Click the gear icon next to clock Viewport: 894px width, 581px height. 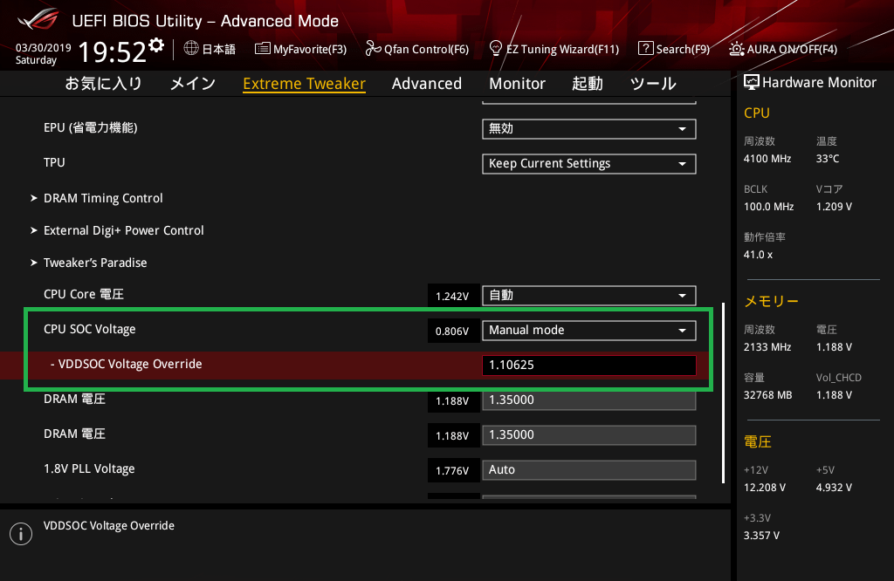tap(156, 44)
